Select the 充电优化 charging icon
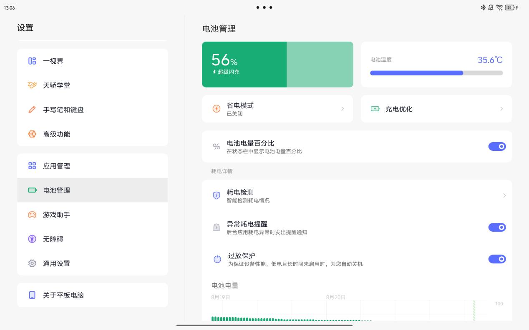 pos(375,108)
